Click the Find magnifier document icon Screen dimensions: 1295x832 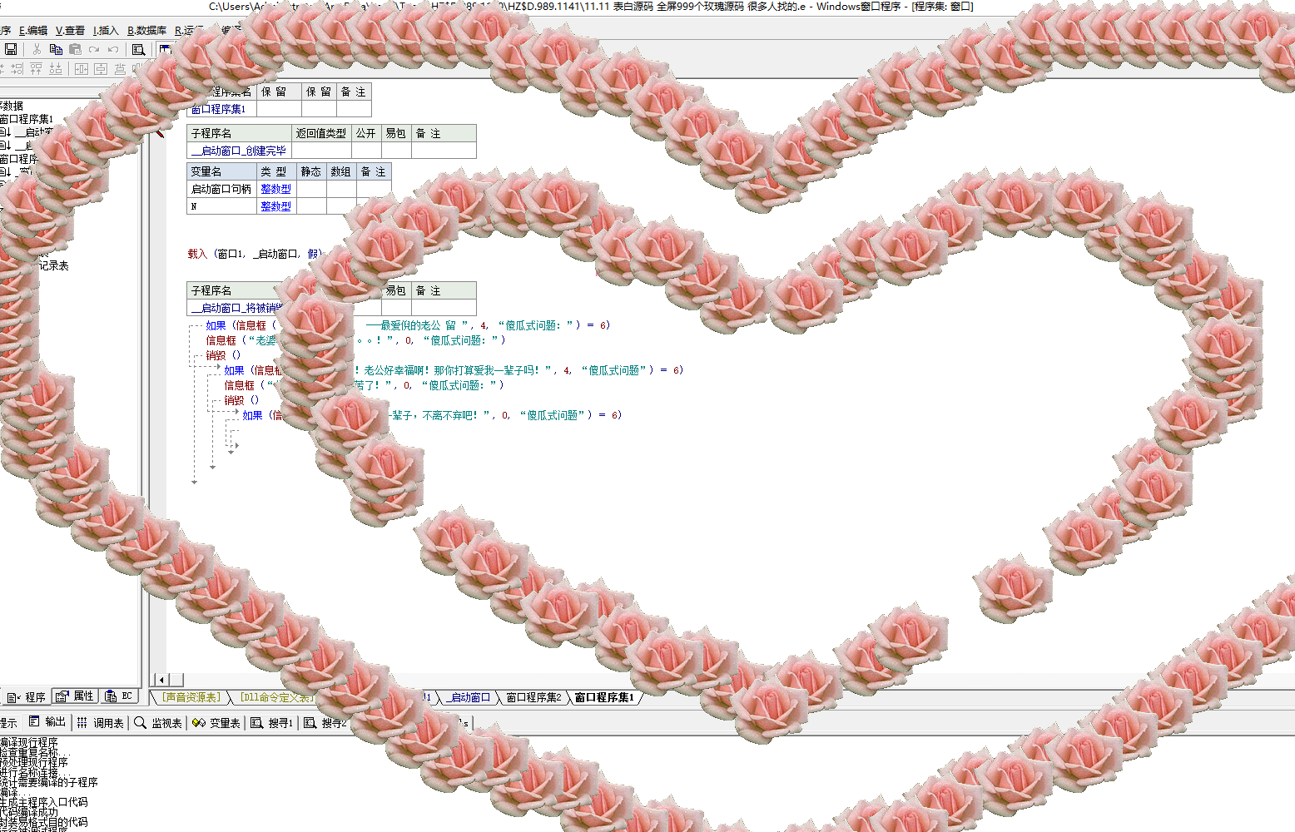139,50
